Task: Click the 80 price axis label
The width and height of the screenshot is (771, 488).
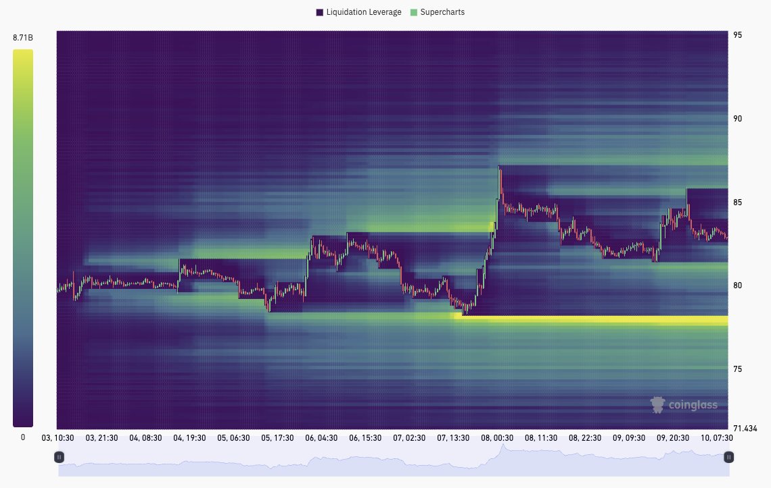Action: pos(738,286)
